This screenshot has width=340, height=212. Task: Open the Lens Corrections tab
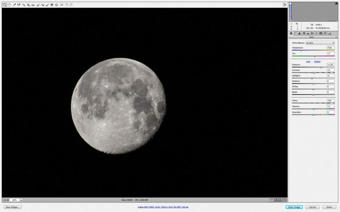(x=312, y=33)
